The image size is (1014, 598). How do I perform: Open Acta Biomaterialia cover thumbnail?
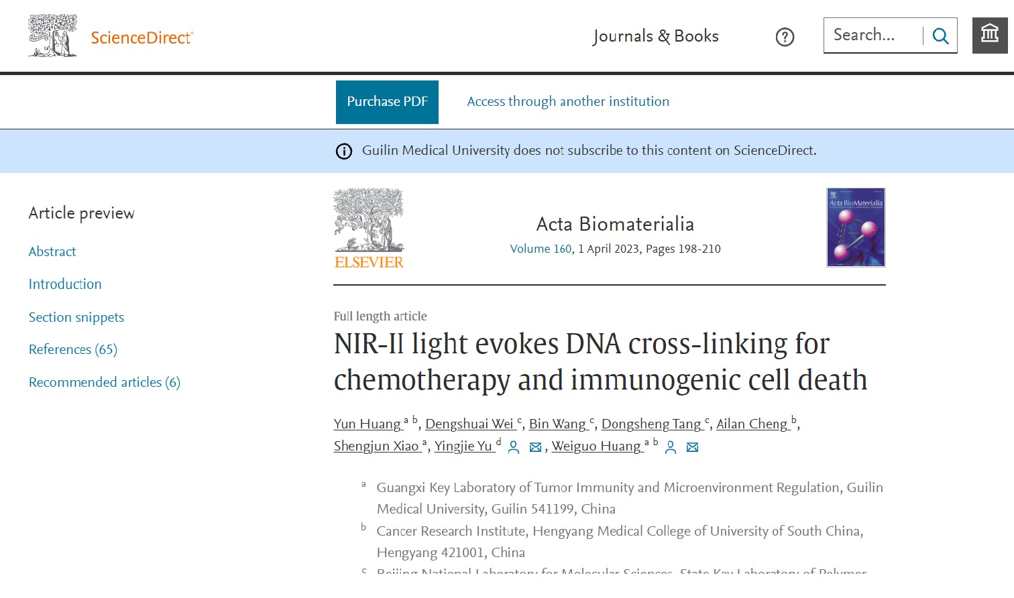[856, 227]
